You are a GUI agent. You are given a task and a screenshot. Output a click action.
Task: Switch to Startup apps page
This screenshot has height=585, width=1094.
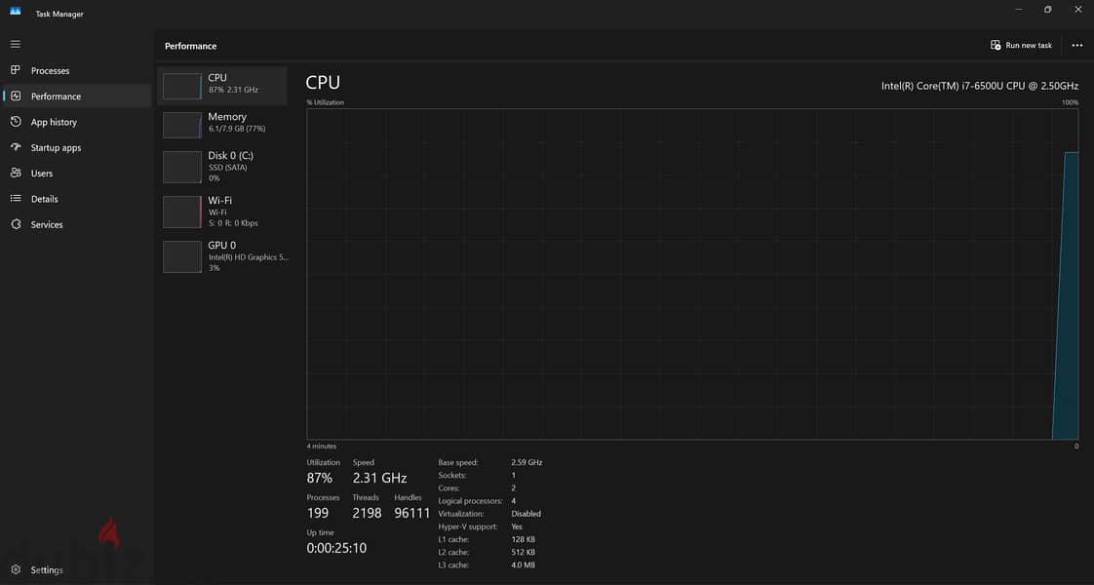point(56,148)
